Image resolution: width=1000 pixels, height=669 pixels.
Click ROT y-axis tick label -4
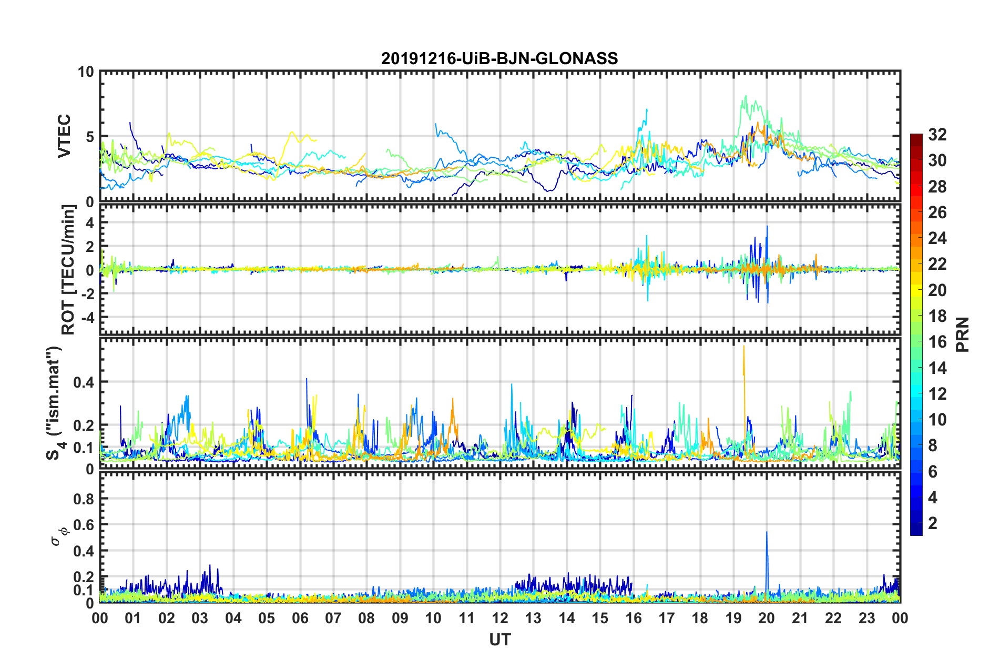pyautogui.click(x=87, y=317)
